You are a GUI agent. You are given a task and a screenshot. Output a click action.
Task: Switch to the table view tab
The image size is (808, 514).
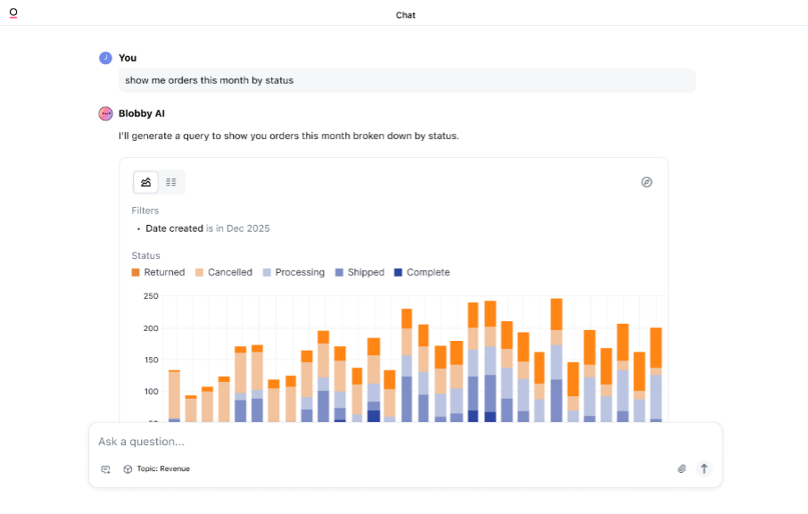click(171, 181)
